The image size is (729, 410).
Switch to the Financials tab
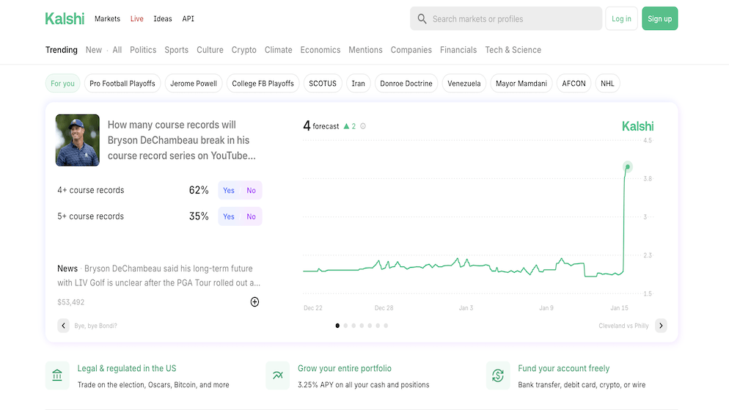(458, 50)
